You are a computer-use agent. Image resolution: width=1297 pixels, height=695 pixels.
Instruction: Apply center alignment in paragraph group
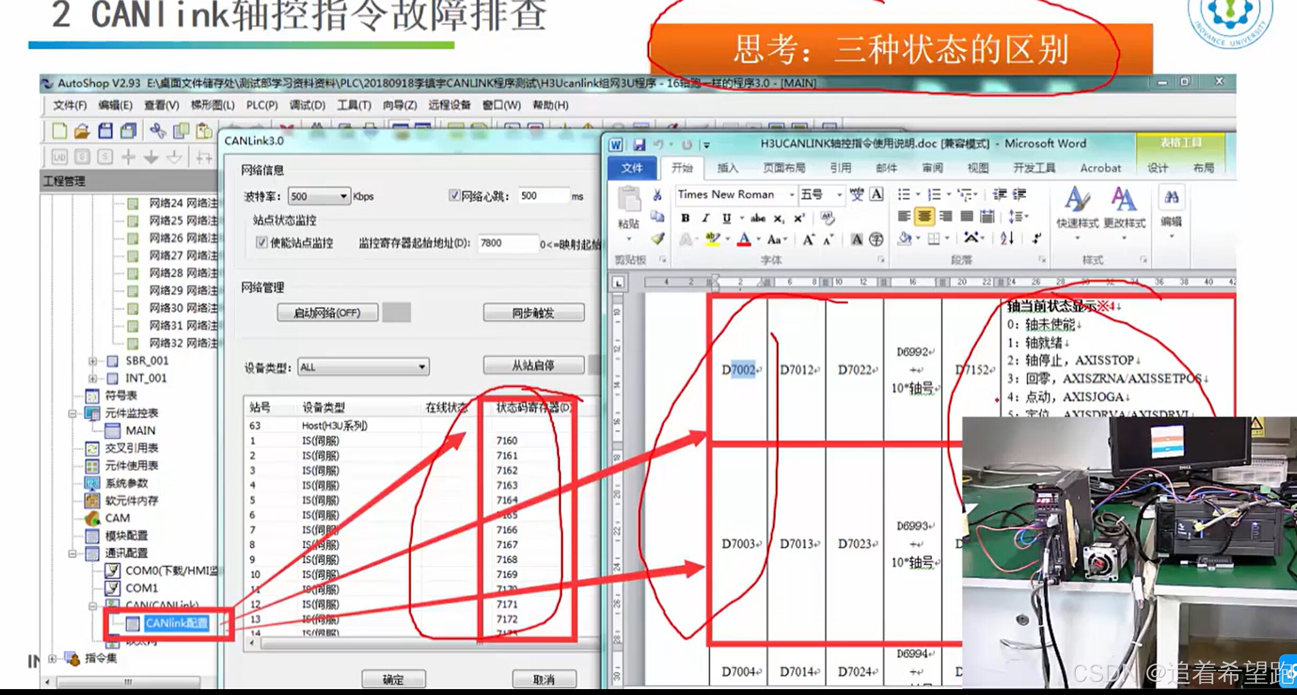(x=924, y=216)
